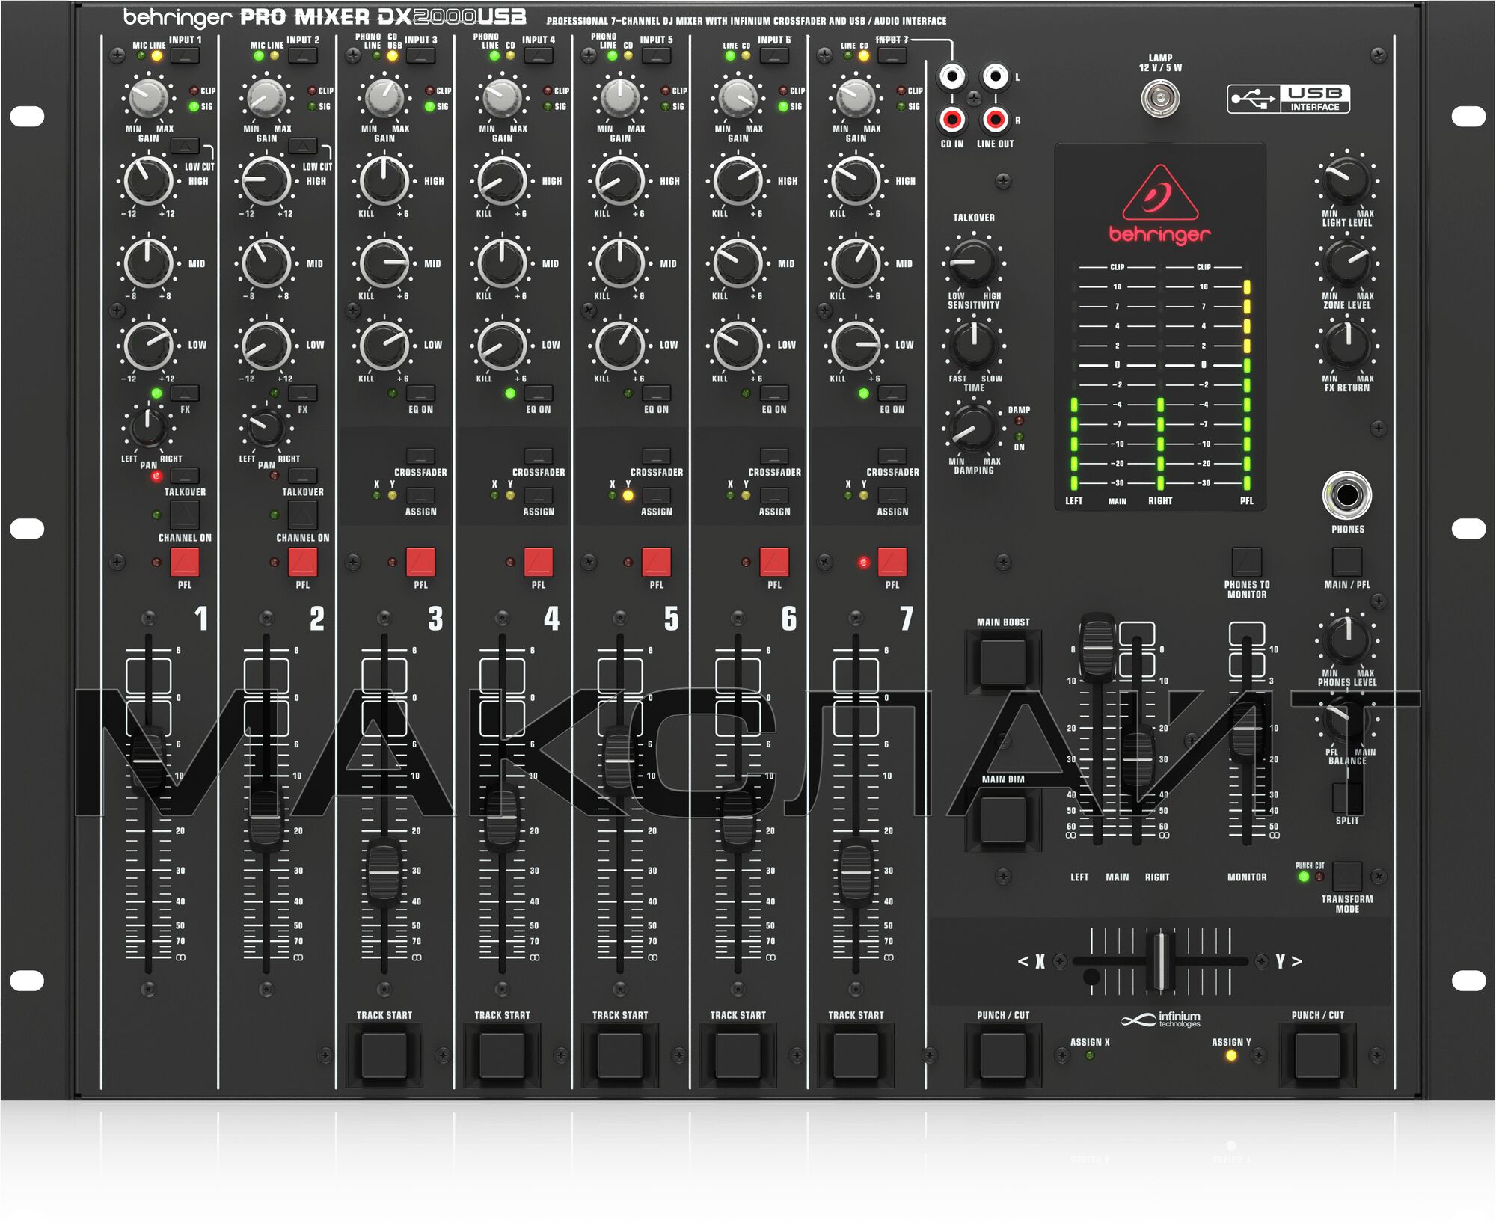Toggle channel 1 PFL red button
Image resolution: width=1496 pixels, height=1232 pixels.
185,562
